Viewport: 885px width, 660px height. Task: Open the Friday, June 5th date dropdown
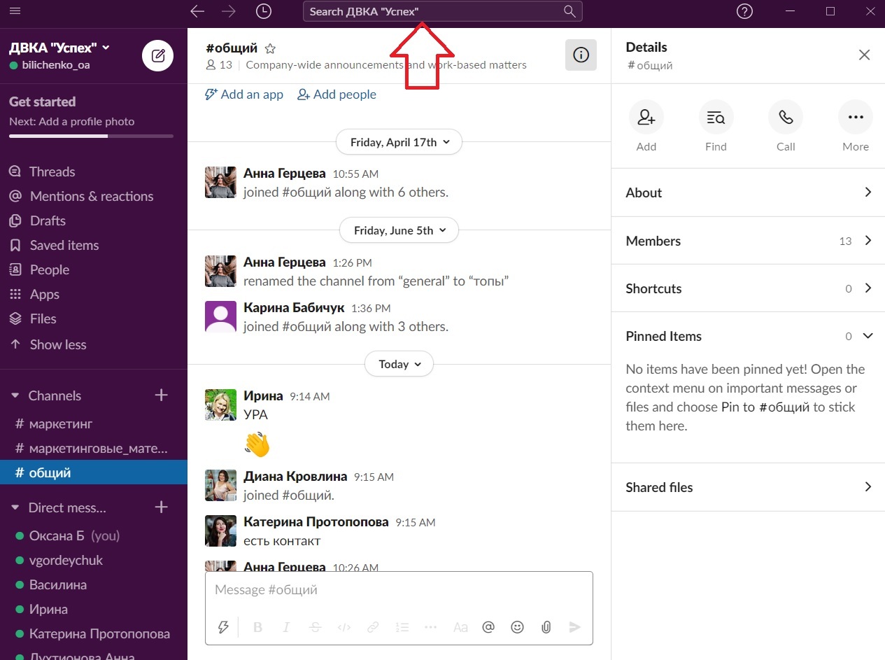coord(399,230)
